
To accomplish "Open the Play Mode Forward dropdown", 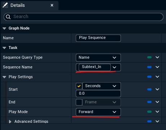I will [98, 112].
